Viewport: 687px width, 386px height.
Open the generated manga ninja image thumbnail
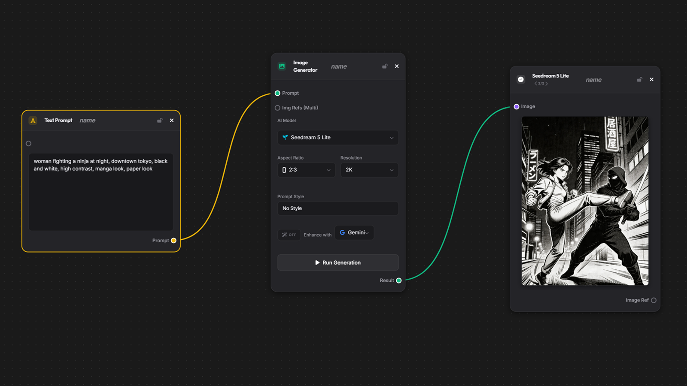pos(585,201)
